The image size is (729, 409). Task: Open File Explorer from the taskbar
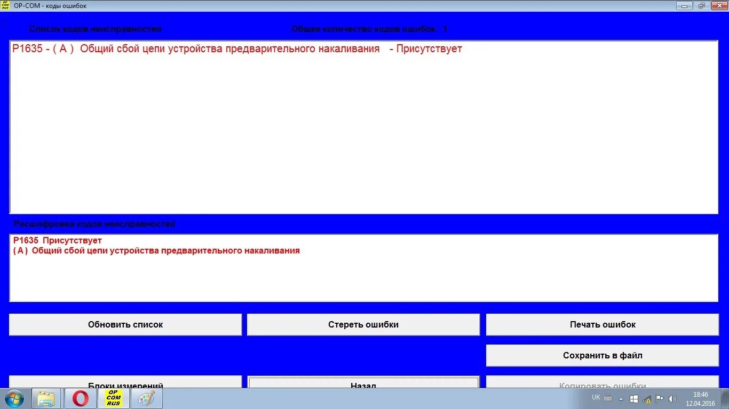click(46, 398)
